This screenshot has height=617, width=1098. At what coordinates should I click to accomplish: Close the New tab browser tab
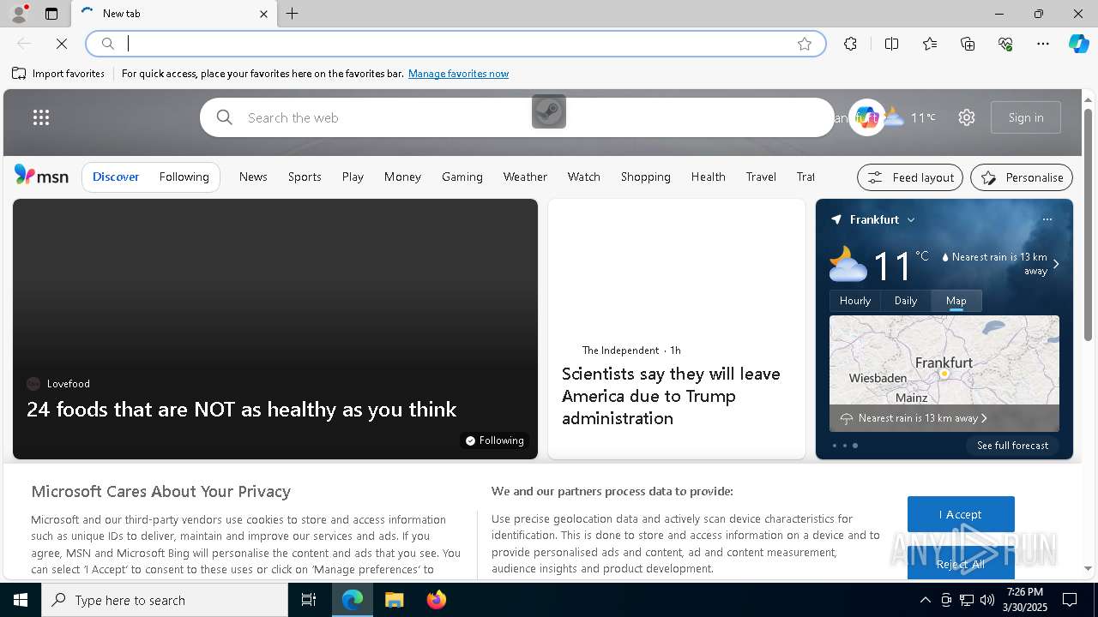263,14
